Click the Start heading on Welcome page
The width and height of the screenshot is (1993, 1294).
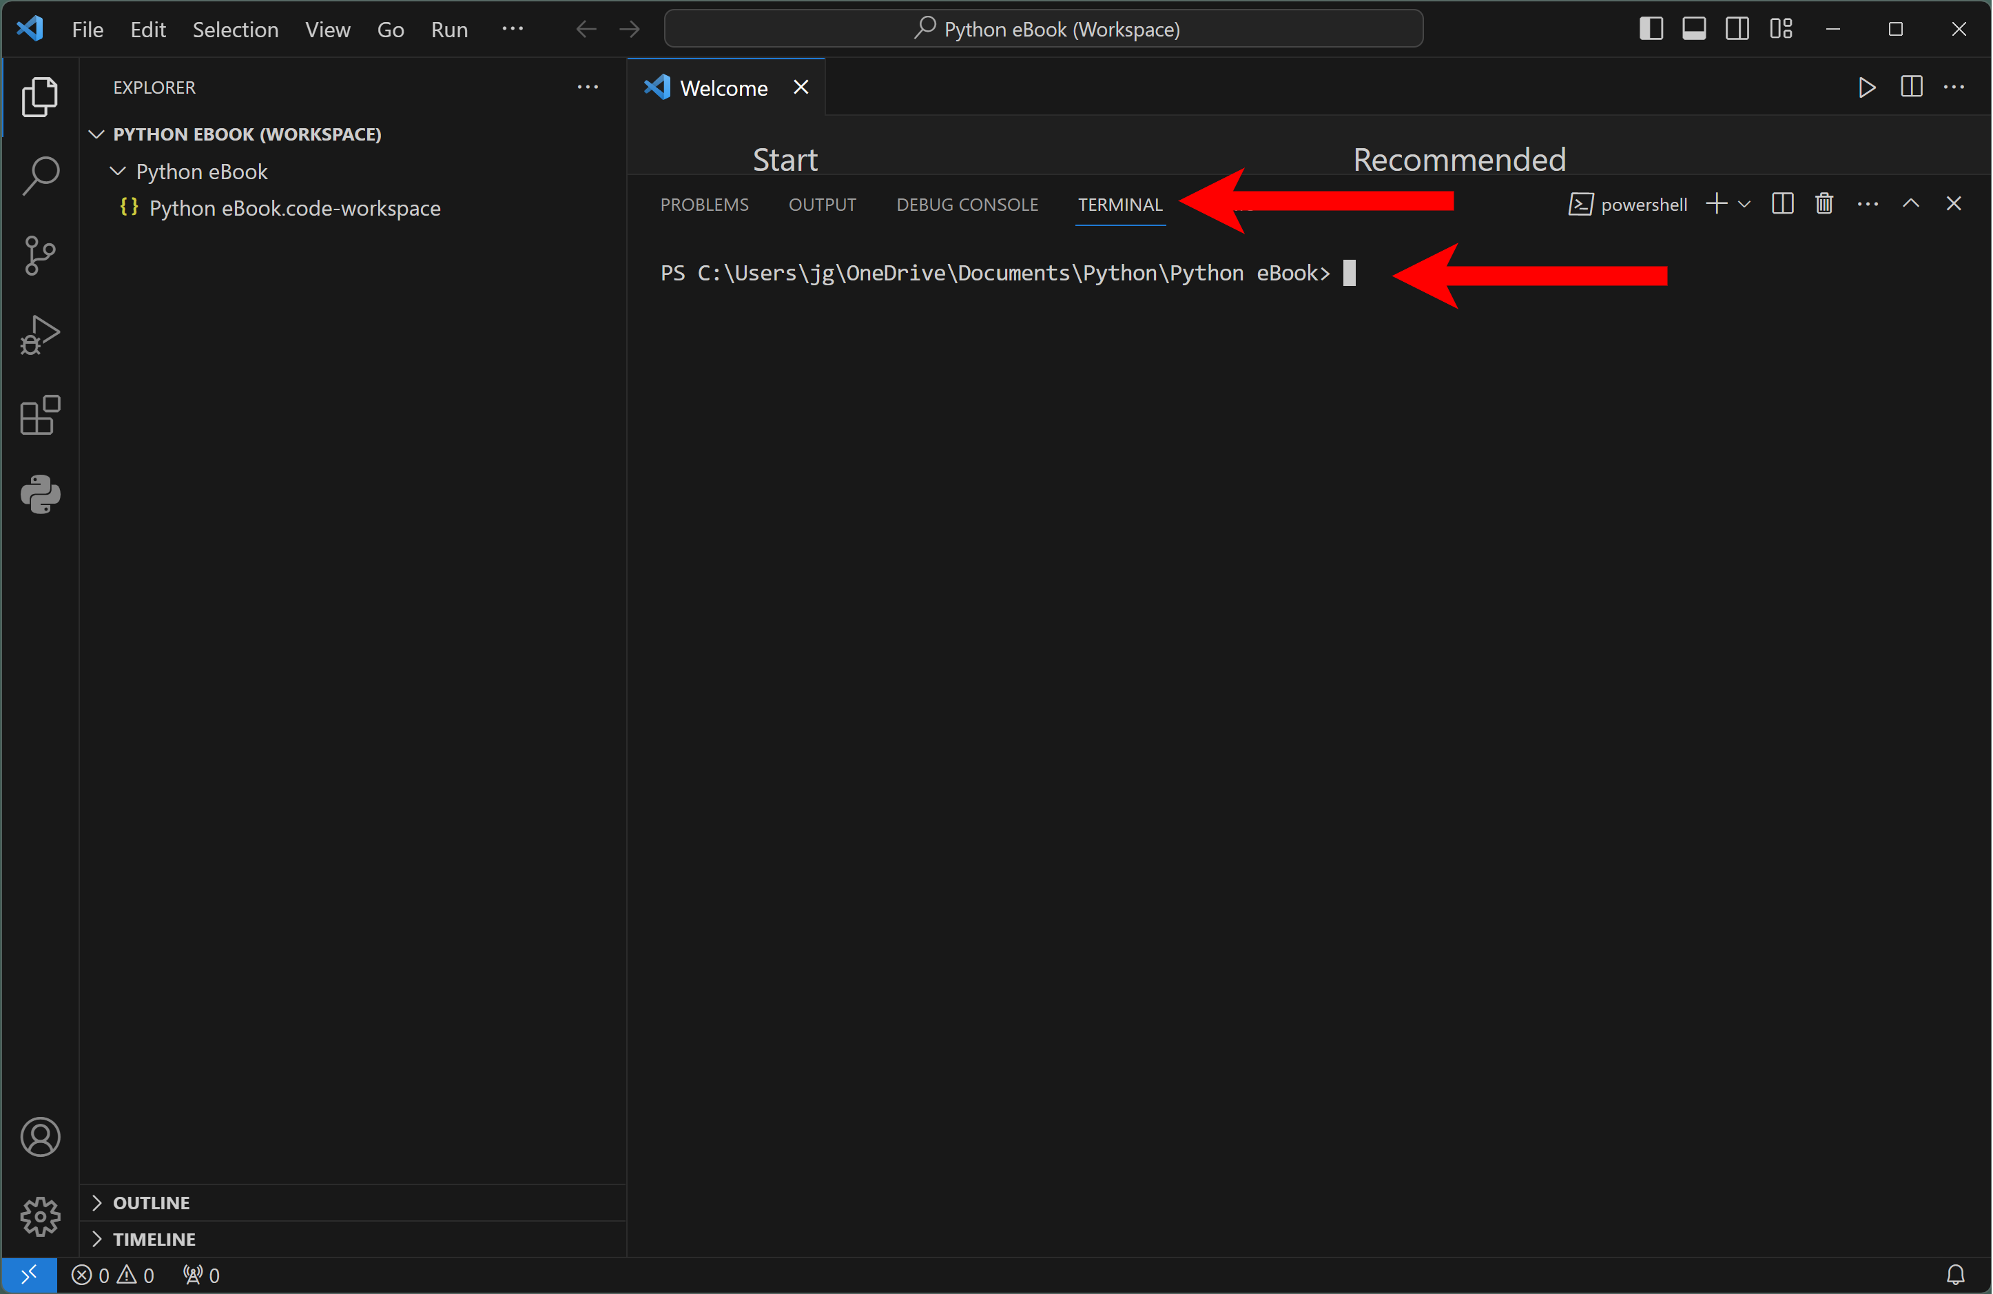[x=785, y=159]
